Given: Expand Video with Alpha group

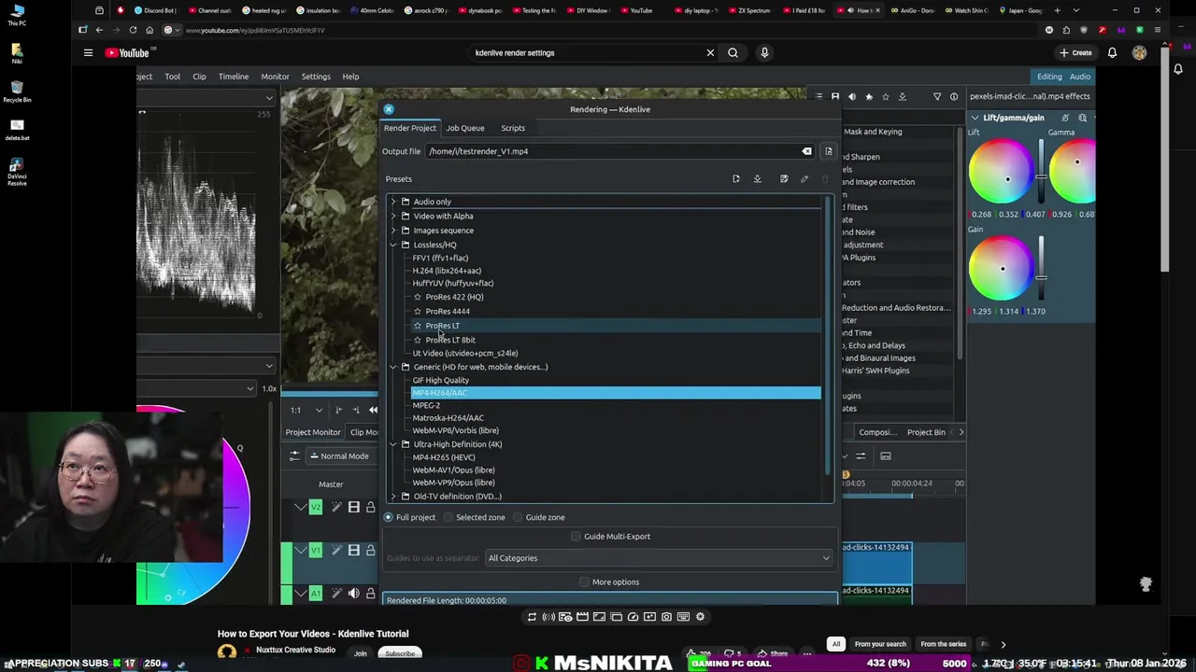Looking at the screenshot, I should pyautogui.click(x=393, y=217).
